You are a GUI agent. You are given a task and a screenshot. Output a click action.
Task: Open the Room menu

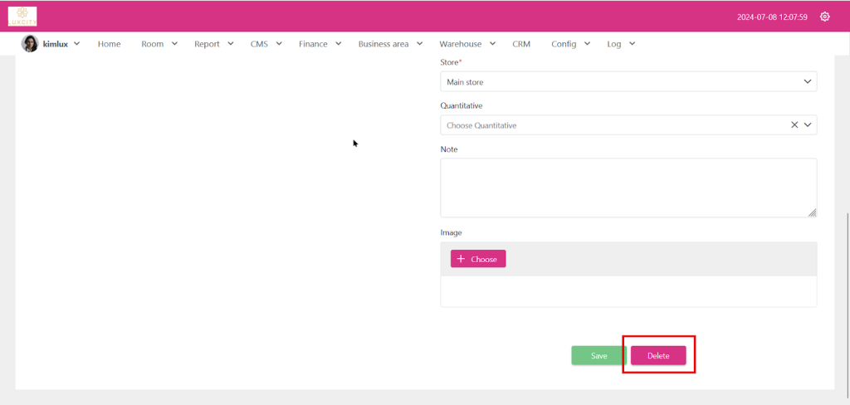coord(159,44)
